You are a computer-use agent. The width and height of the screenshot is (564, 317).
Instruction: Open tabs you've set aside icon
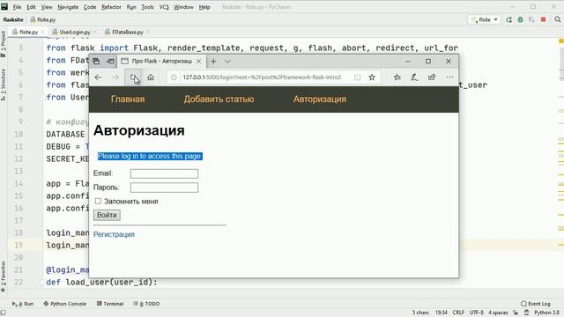point(96,62)
